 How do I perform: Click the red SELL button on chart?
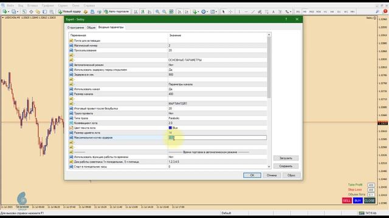click(346, 200)
